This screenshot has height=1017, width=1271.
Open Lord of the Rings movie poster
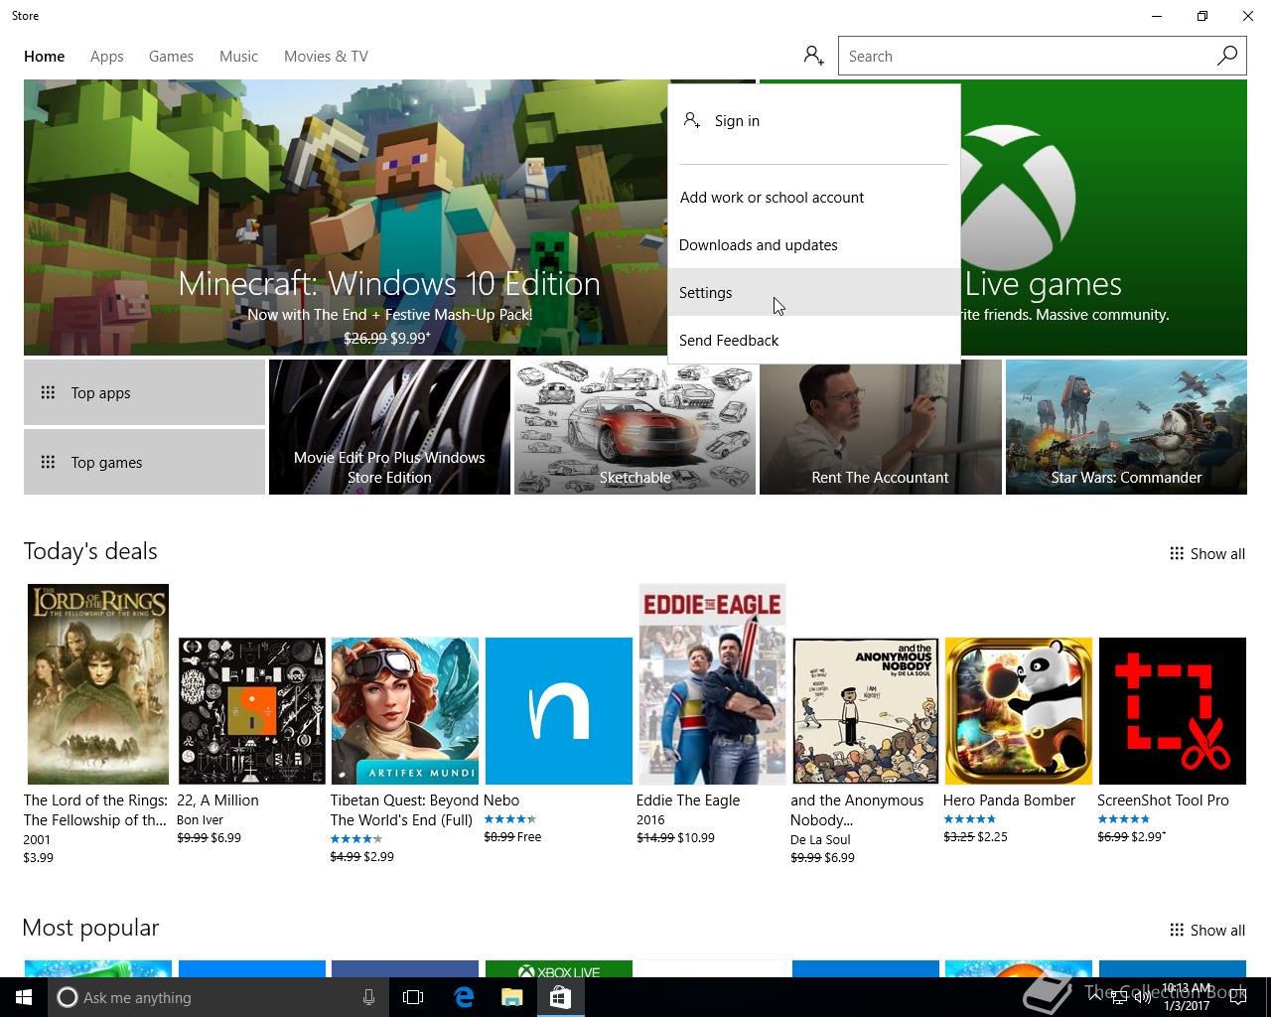pyautogui.click(x=98, y=684)
